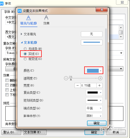Expand the 文本填充 section
The image size is (130, 138).
[21, 34]
